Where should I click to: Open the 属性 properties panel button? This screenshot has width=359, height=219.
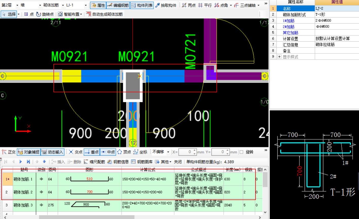tap(98, 5)
